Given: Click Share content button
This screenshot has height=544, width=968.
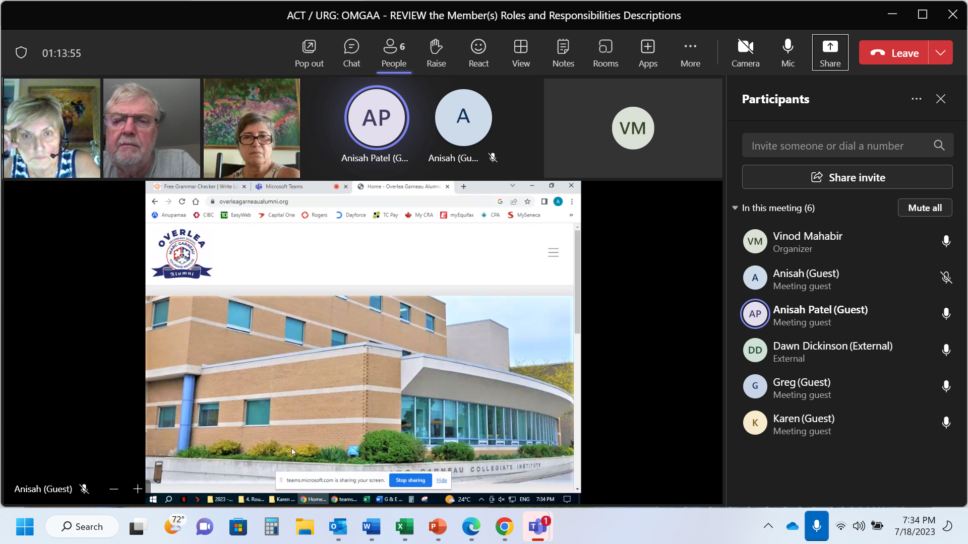Looking at the screenshot, I should (x=830, y=52).
